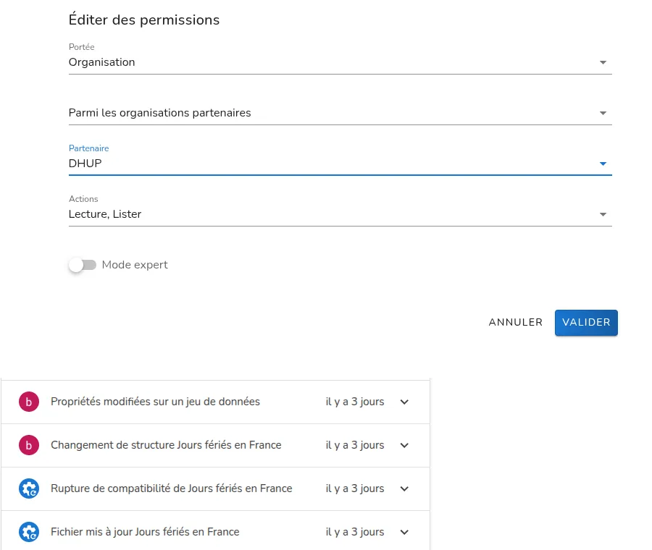Click the Mode expert label
Viewport: 652px width, 550px height.
(135, 265)
